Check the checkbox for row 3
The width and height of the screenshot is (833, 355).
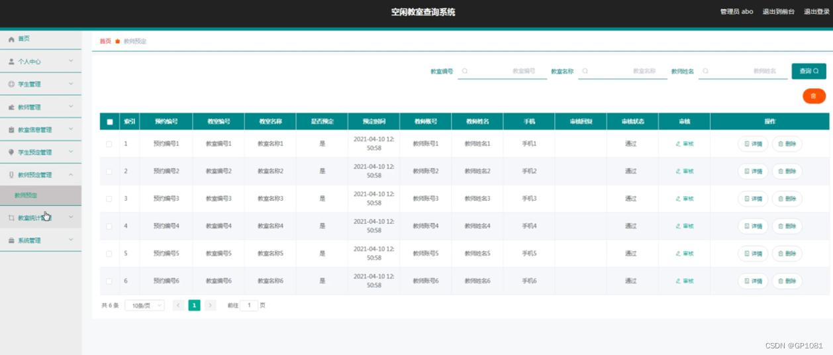click(109, 199)
